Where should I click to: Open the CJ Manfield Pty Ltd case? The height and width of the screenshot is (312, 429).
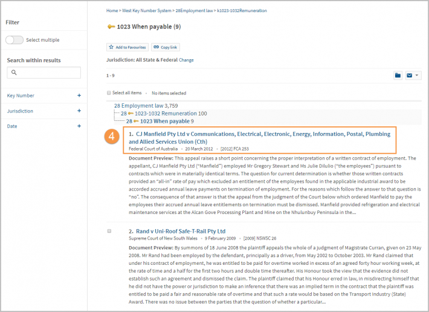click(x=259, y=138)
